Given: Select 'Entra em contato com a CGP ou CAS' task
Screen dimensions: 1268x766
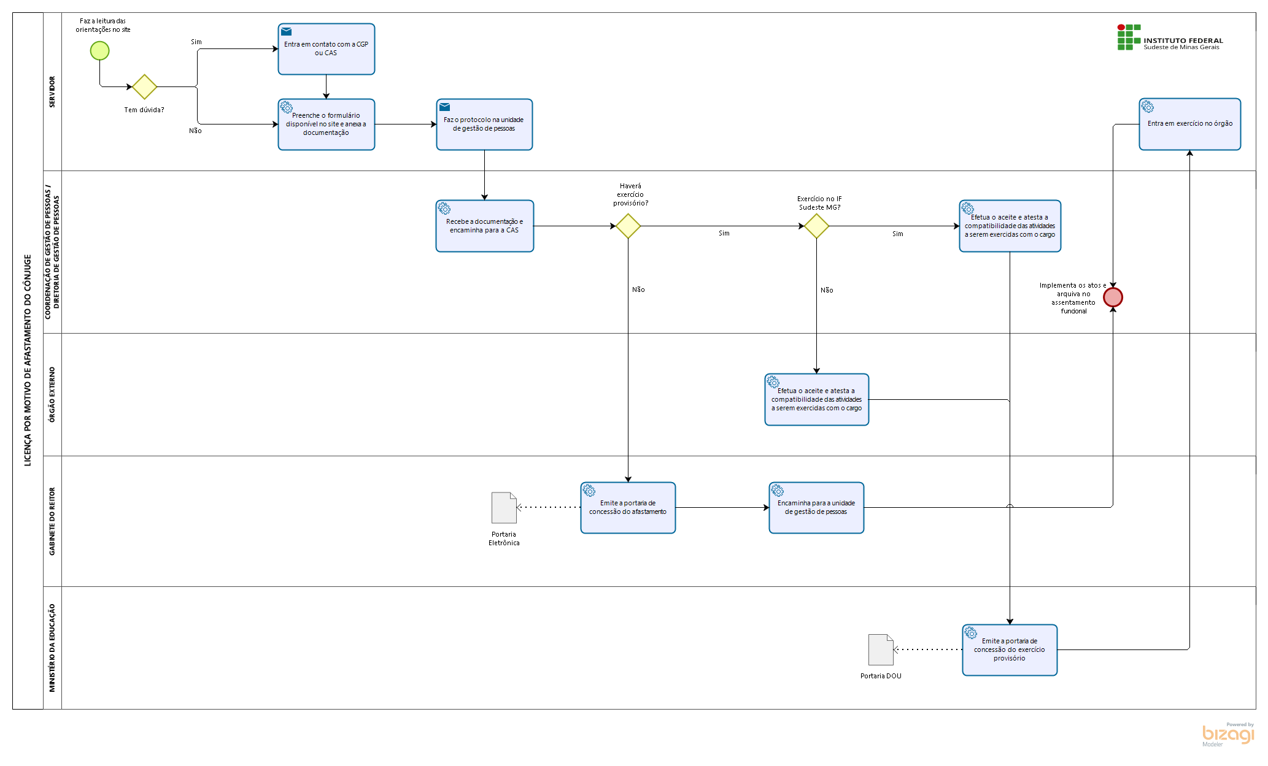Looking at the screenshot, I should point(327,49).
